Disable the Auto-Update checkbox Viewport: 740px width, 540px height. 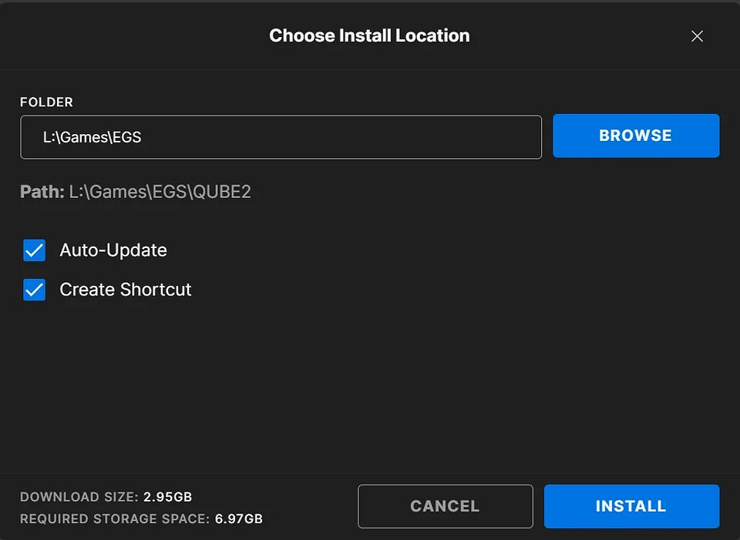coord(35,250)
